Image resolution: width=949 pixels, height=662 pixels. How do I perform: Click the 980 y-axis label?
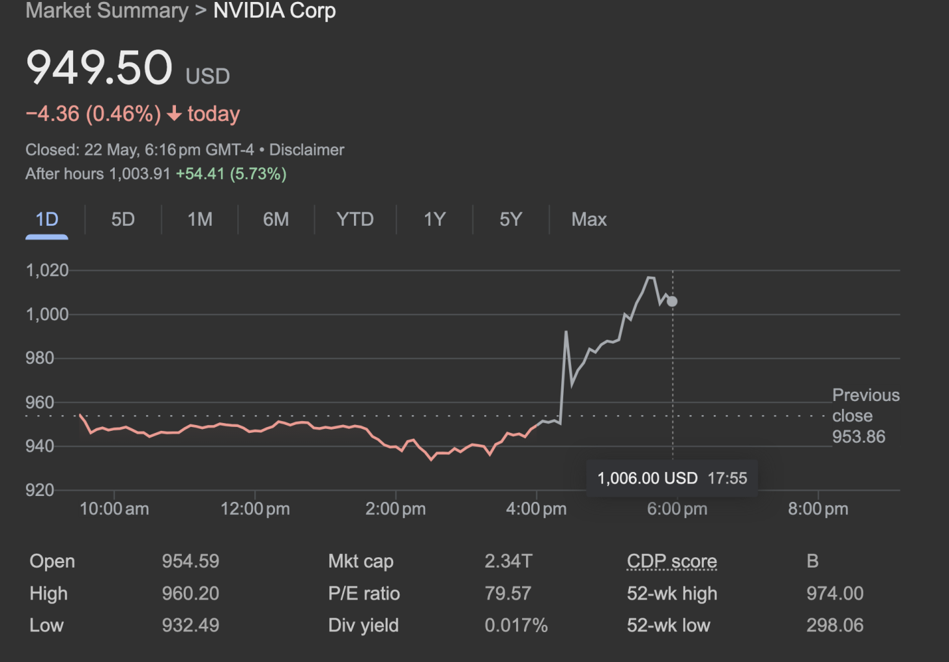pos(40,358)
